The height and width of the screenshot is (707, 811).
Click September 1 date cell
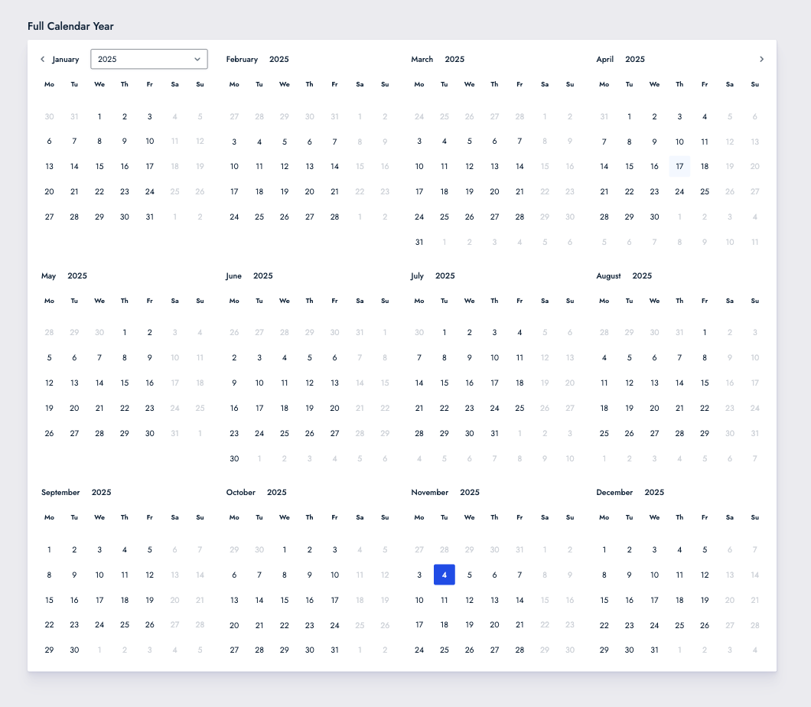(x=50, y=549)
